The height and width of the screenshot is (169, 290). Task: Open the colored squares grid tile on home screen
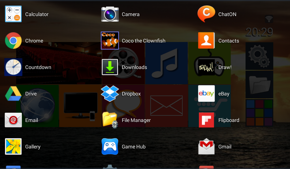[259, 113]
